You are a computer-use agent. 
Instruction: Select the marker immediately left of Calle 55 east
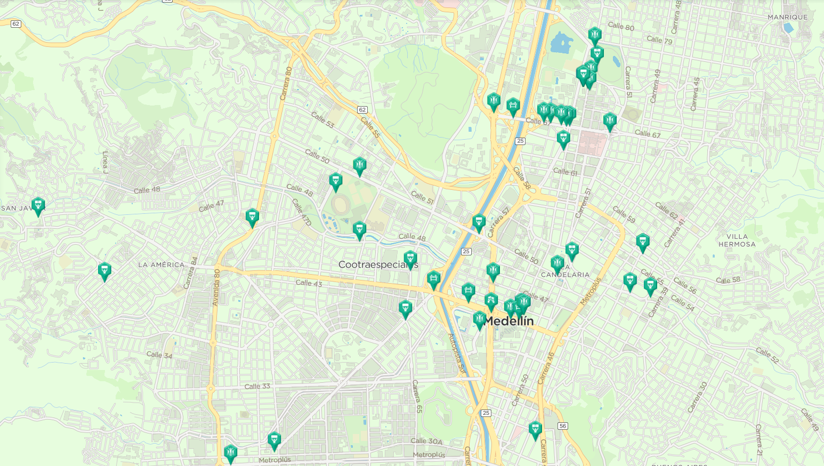[x=630, y=282]
